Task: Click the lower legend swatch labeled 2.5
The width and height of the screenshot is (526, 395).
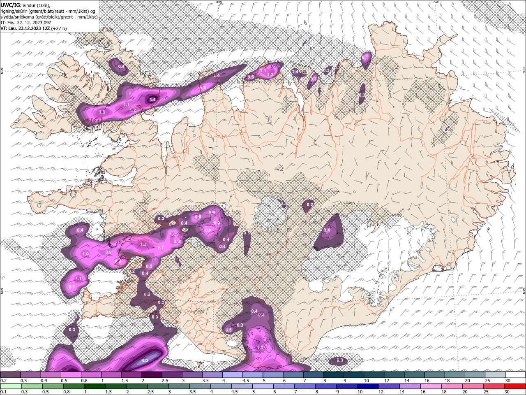Action: (x=158, y=386)
